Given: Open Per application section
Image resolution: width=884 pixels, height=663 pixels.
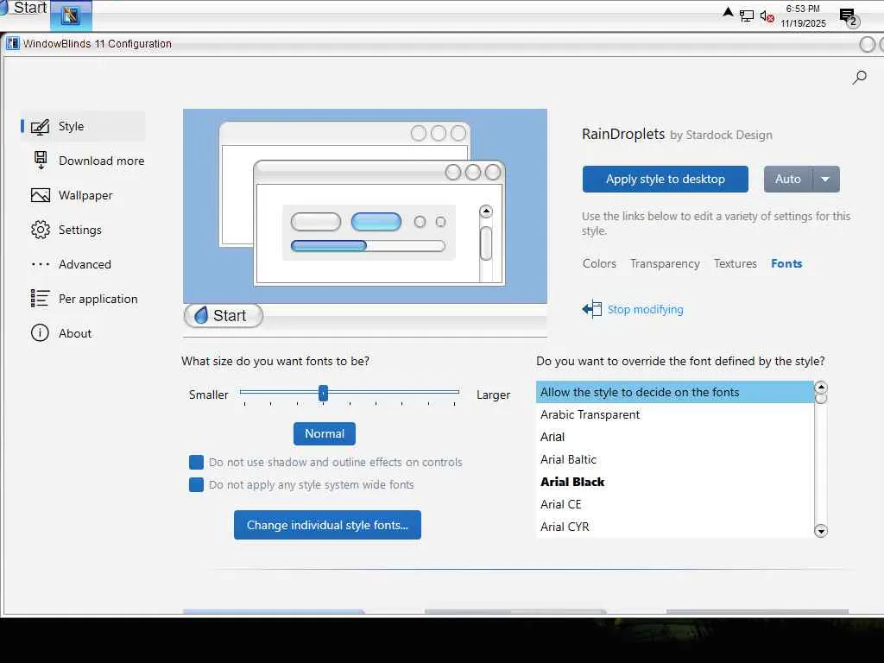Looking at the screenshot, I should (98, 299).
